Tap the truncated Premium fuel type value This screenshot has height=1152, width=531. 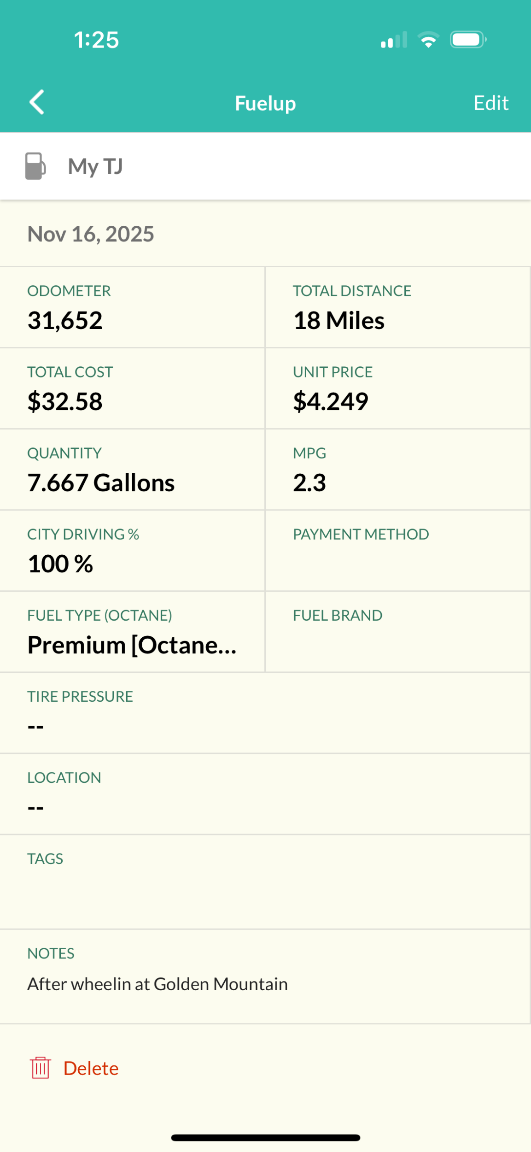(x=132, y=645)
